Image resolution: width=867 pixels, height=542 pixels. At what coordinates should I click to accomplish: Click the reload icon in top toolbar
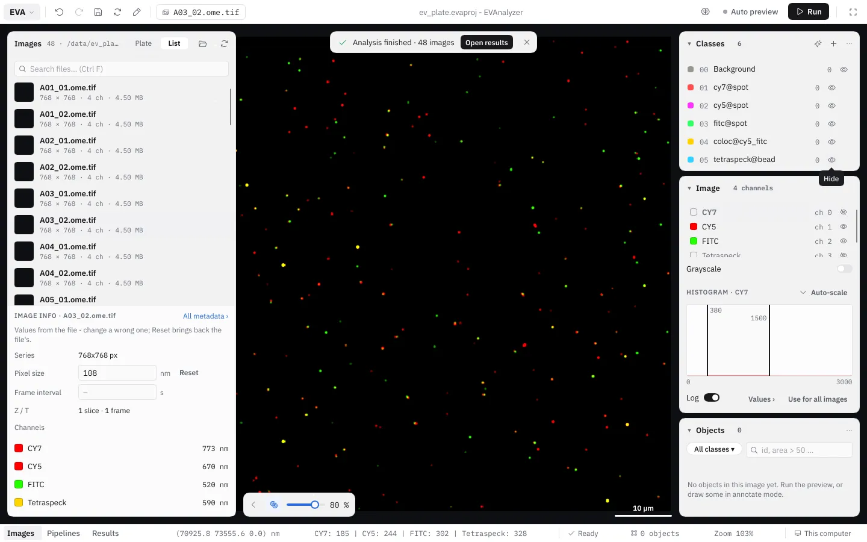117,12
